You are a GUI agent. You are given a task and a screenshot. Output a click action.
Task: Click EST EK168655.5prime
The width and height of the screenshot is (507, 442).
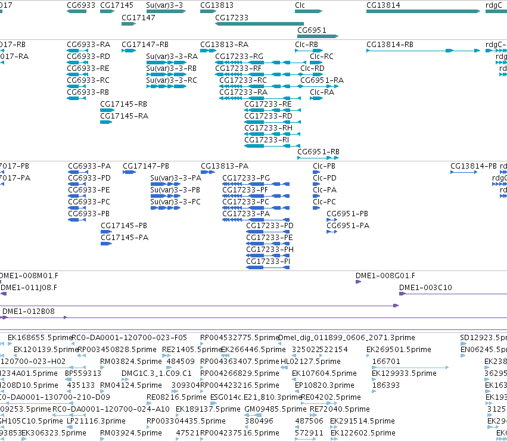click(39, 338)
